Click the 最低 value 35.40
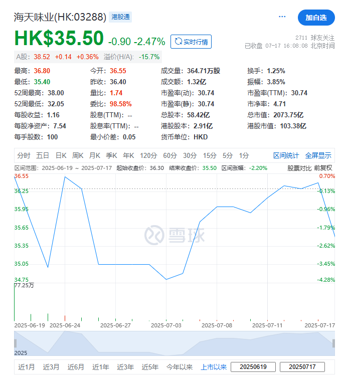The width and height of the screenshot is (344, 381). (42, 82)
